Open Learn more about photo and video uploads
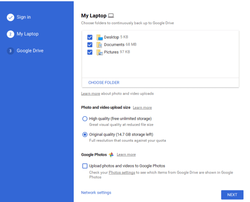The width and height of the screenshot is (250, 202). (x=90, y=94)
